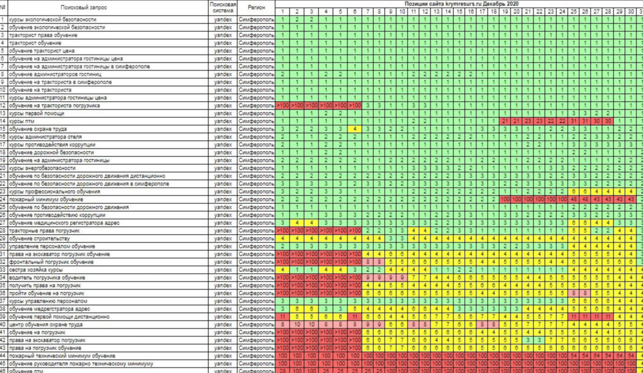The width and height of the screenshot is (643, 373).
Task: Click day 30 column header
Action: [x=631, y=11]
